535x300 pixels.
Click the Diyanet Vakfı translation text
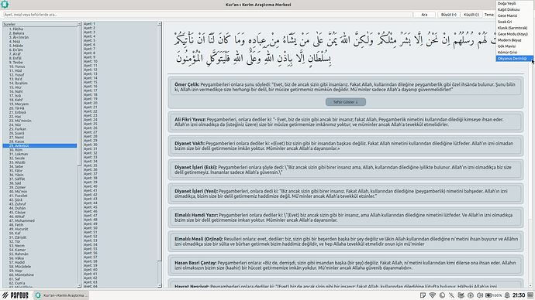pos(344,146)
